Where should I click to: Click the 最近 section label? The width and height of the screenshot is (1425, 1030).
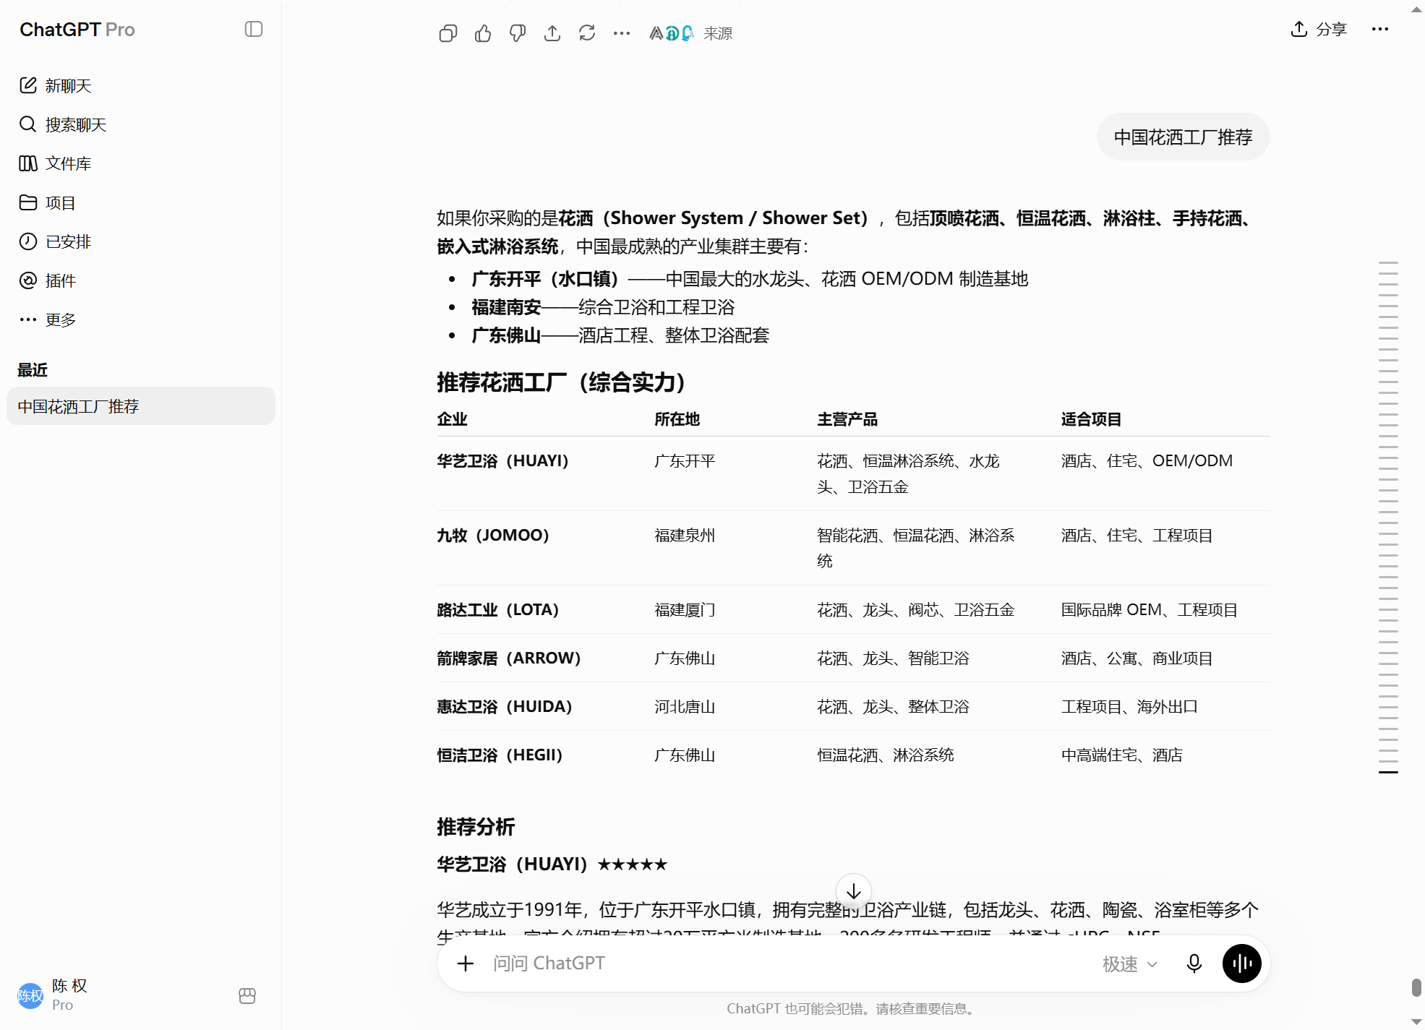(33, 370)
